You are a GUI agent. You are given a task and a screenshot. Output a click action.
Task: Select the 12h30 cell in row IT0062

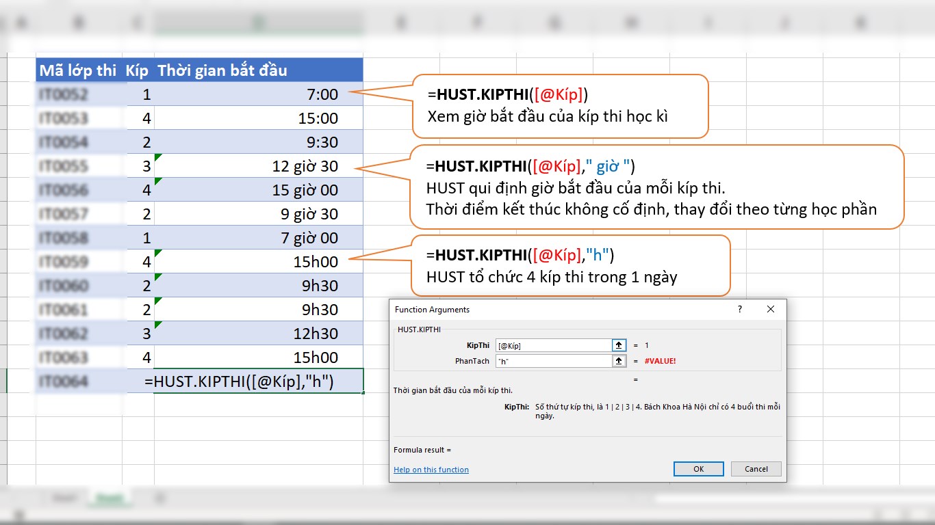pyautogui.click(x=259, y=334)
